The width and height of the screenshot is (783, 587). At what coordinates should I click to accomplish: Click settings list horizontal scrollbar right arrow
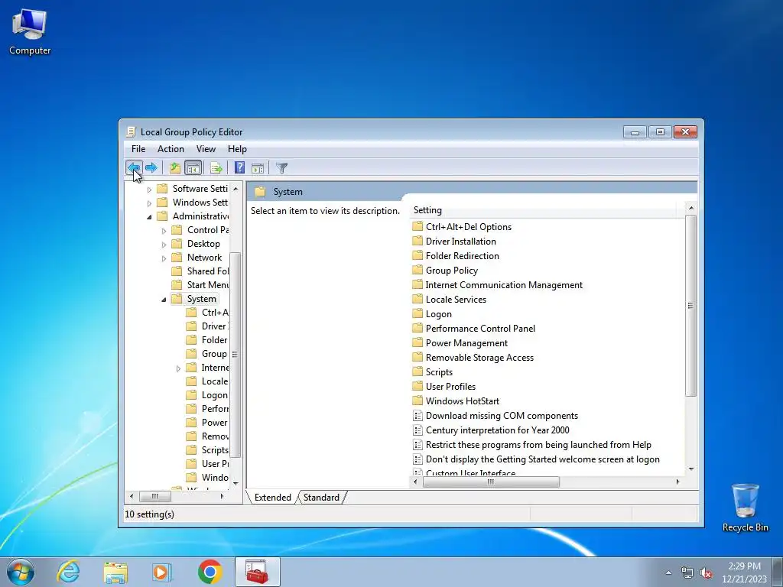677,482
